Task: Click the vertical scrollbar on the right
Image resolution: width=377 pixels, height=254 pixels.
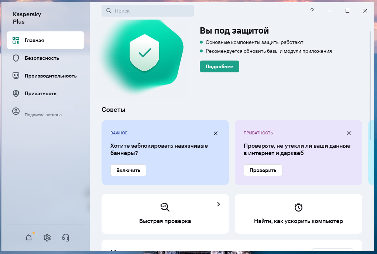Action: coord(370,85)
